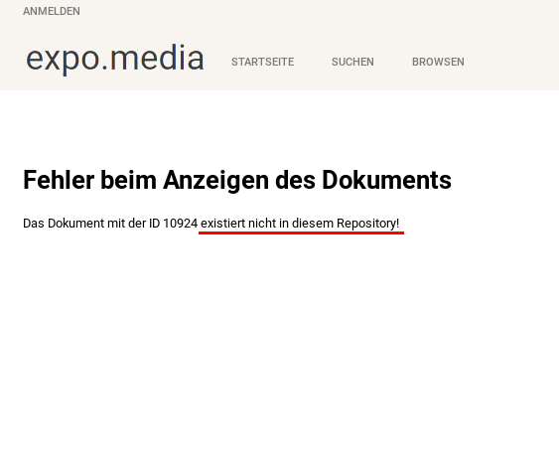Click the expo.media site logo

point(115,59)
